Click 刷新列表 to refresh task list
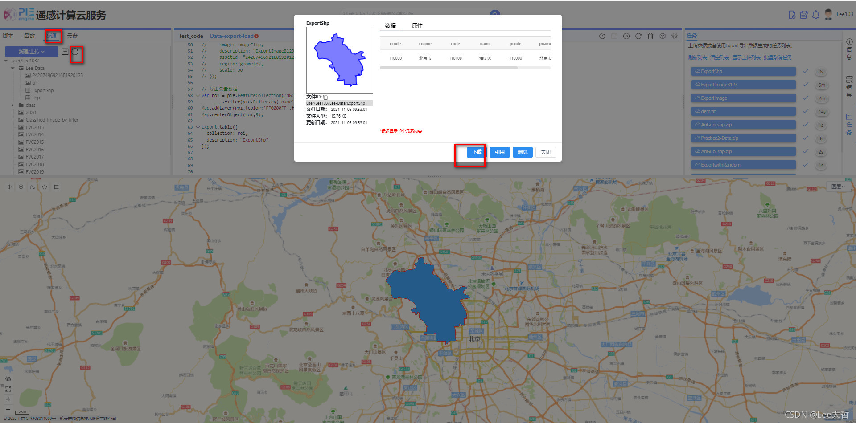The height and width of the screenshot is (423, 856). (x=697, y=57)
